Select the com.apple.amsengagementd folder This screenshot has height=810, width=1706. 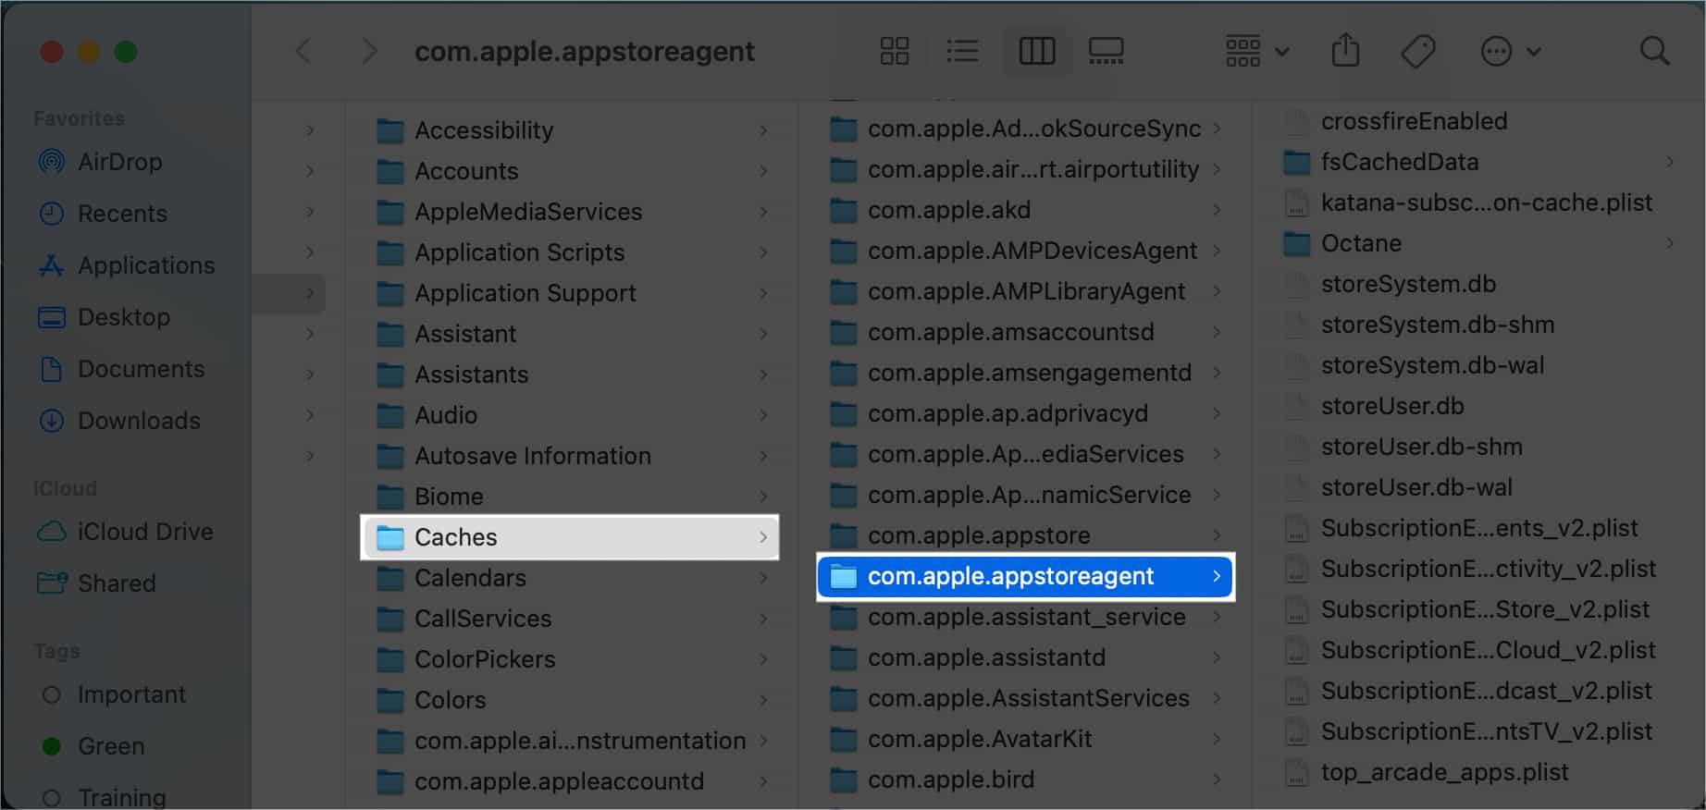click(1025, 373)
